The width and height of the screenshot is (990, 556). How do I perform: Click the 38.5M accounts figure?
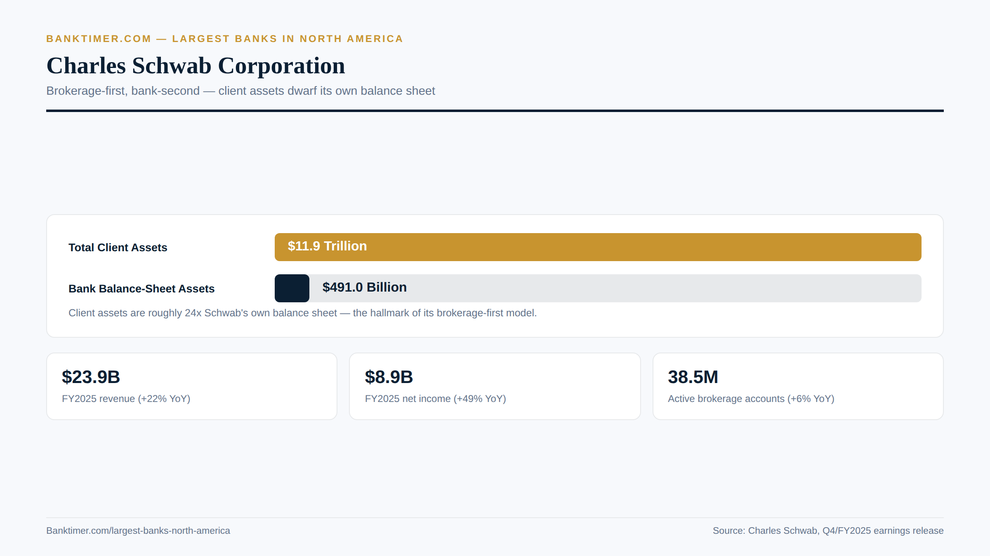coord(693,377)
